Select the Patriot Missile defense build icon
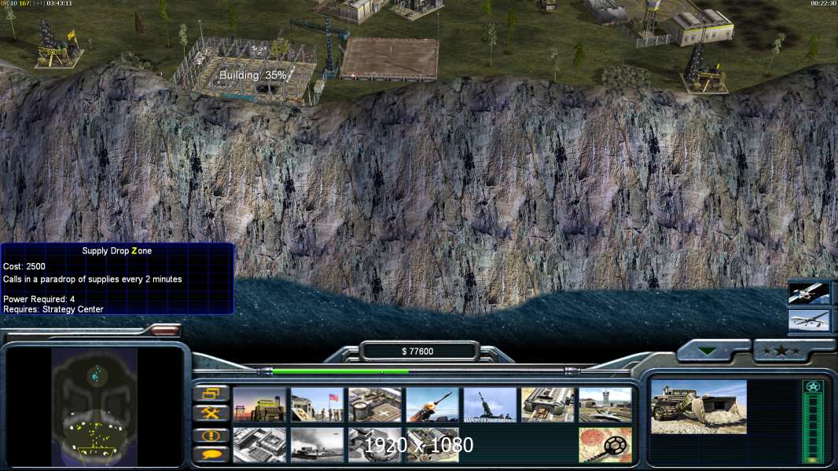The width and height of the screenshot is (838, 471). (432, 405)
